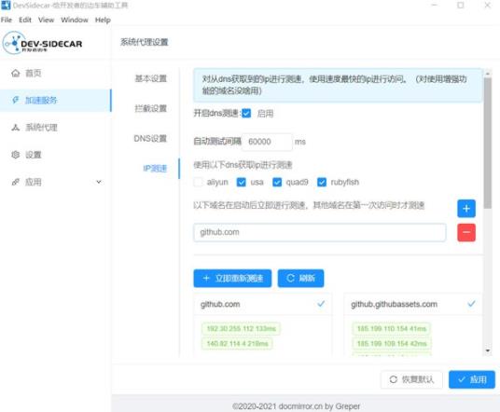Go to 首页 in the sidebar
This screenshot has width=500, height=412.
click(56, 74)
